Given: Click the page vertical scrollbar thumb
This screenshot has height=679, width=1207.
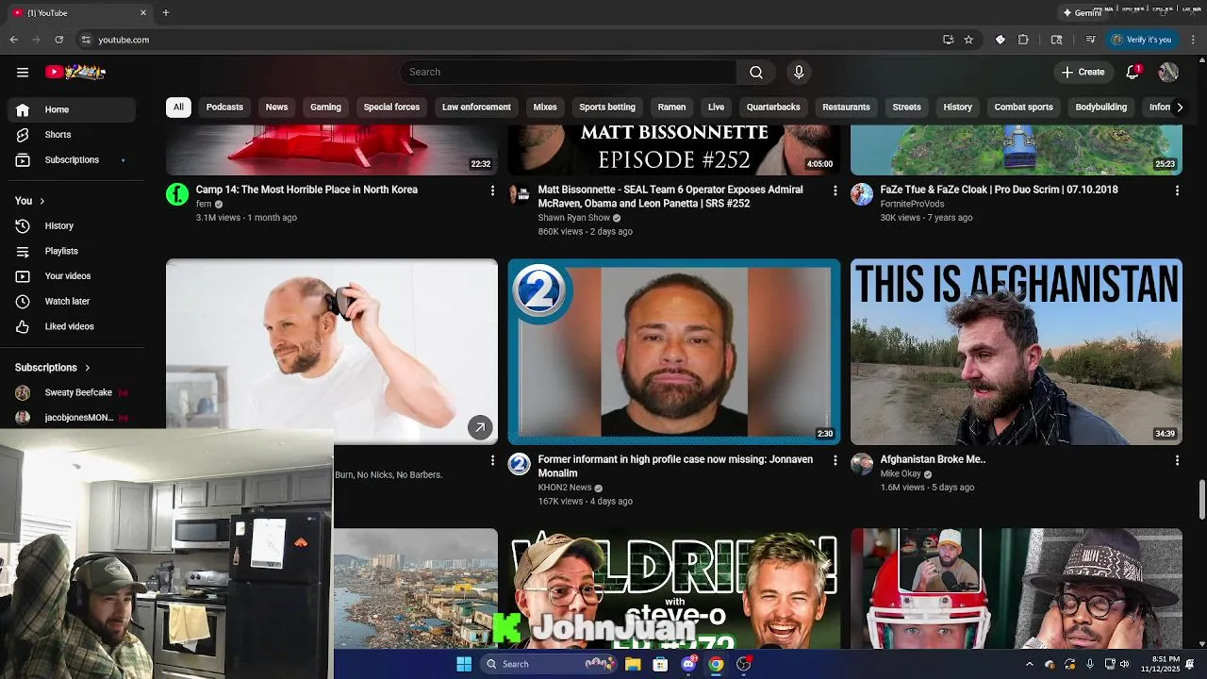Looking at the screenshot, I should point(1201,499).
